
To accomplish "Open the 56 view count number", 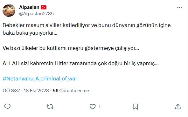I will (x=56, y=91).
